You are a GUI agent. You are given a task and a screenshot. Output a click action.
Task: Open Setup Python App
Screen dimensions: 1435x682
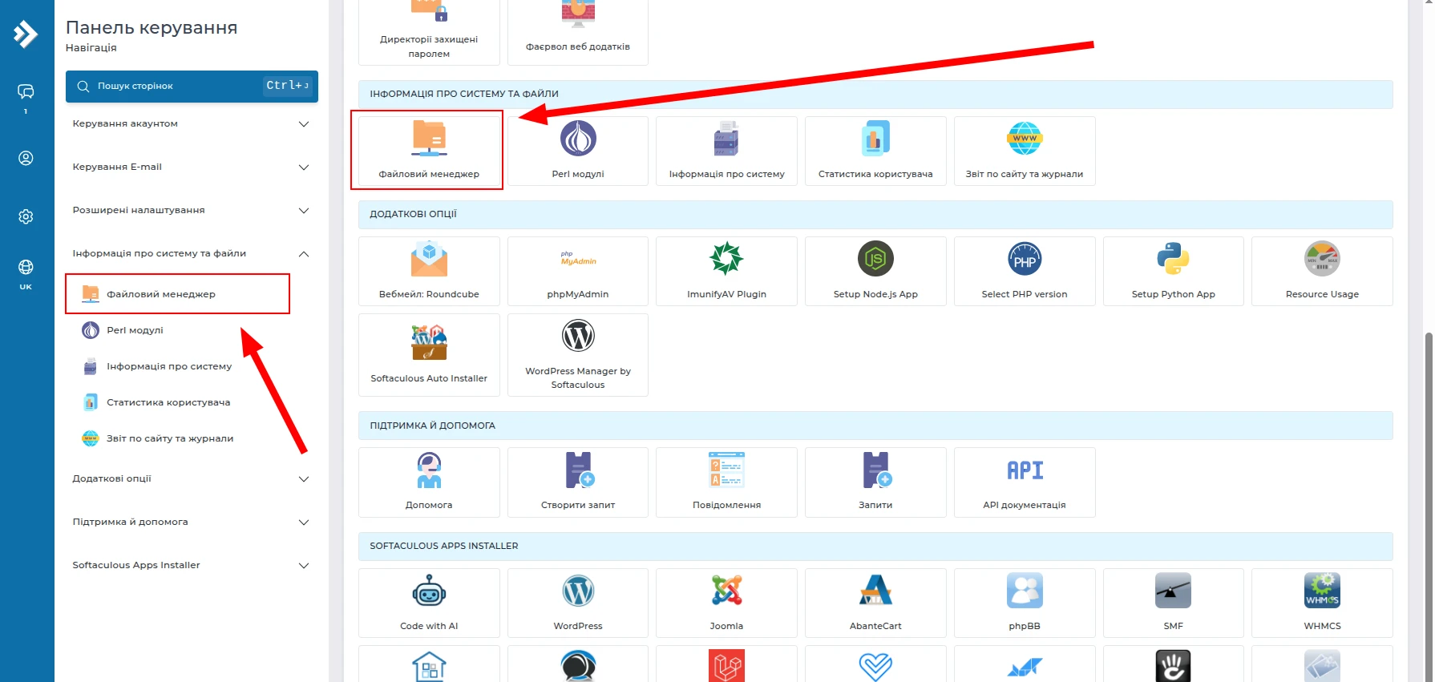click(1174, 271)
